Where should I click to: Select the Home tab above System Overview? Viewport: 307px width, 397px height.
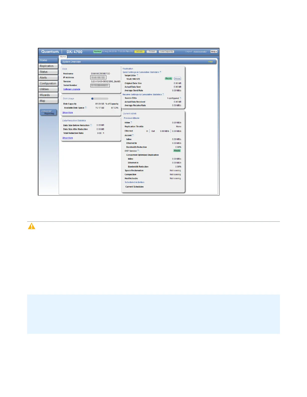point(63,57)
